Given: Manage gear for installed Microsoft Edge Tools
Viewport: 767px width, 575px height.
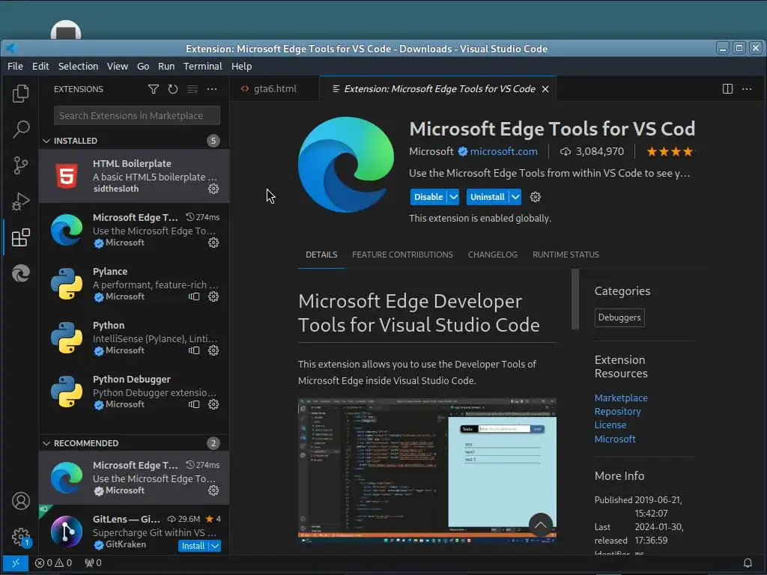Looking at the screenshot, I should [x=213, y=243].
